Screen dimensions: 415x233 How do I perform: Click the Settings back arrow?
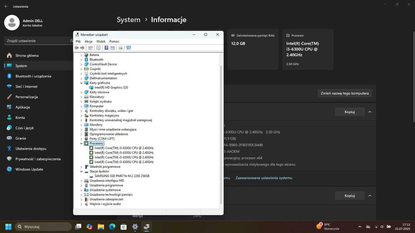click(6, 6)
